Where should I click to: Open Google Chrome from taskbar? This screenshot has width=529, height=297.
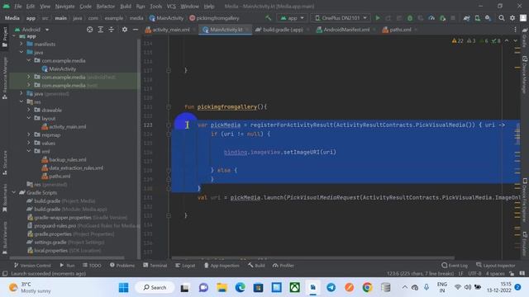click(x=367, y=288)
